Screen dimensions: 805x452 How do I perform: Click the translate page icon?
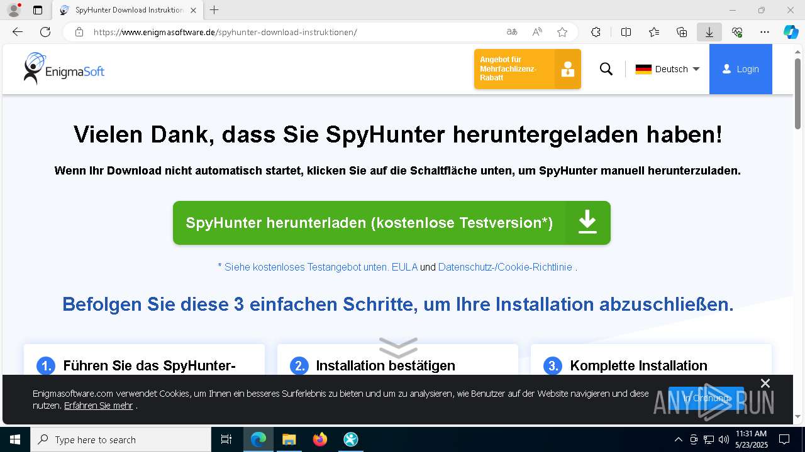tap(512, 32)
